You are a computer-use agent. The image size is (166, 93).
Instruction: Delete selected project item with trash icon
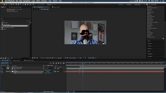pyautogui.click(x=12, y=58)
